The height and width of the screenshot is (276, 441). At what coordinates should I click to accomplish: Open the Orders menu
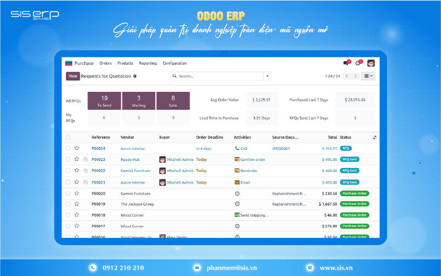pos(106,63)
